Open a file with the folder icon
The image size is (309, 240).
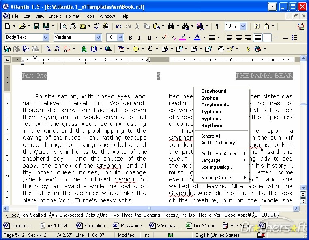point(22,26)
